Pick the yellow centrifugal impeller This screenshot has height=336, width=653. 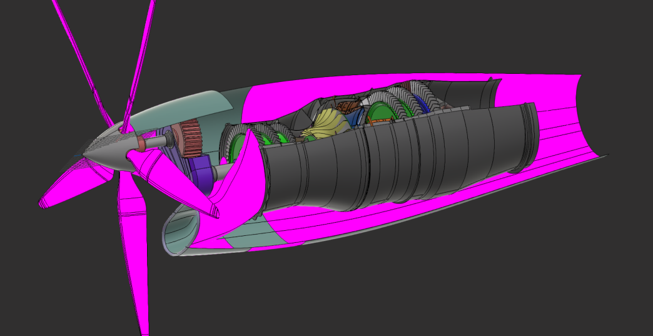325,125
